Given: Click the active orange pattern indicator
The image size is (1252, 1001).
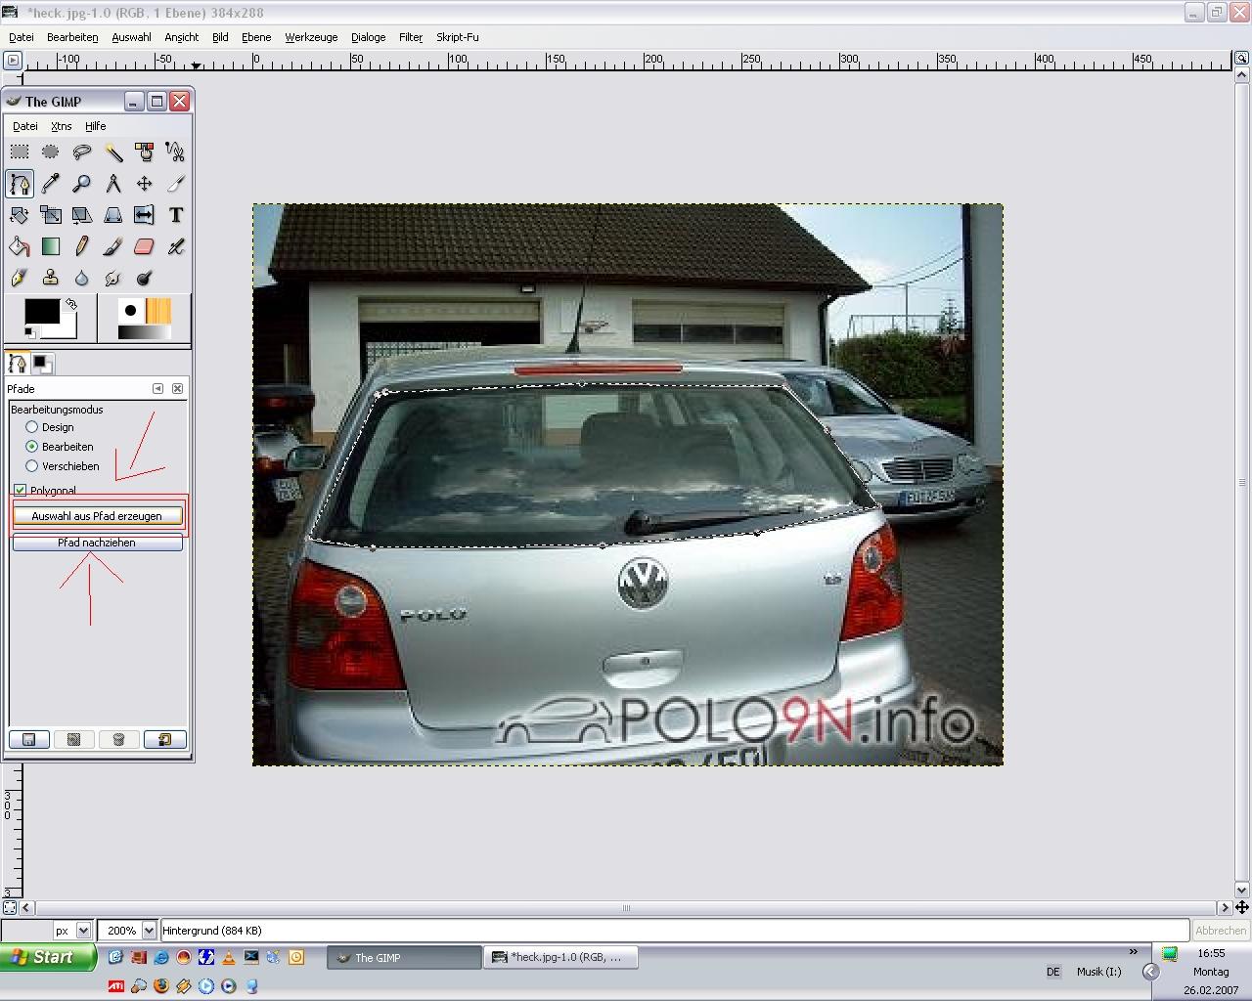Looking at the screenshot, I should 158,311.
